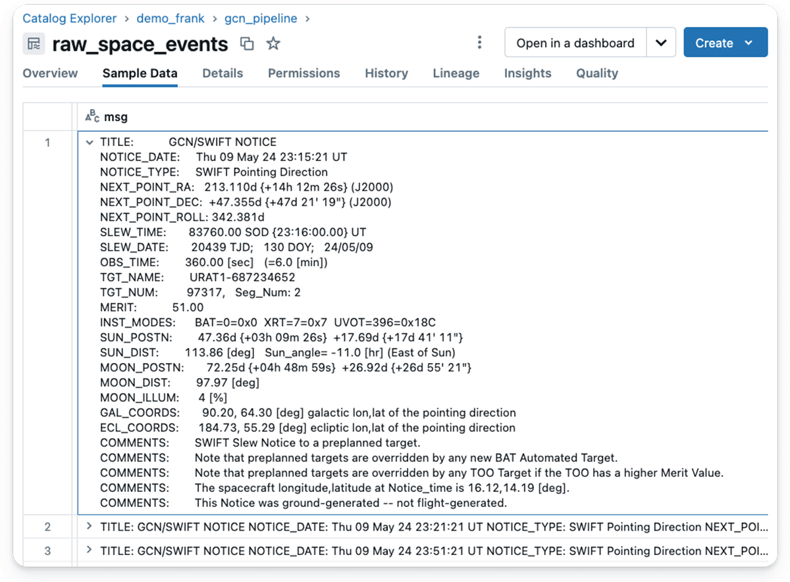
Task: Switch to the Overview tab
Action: 50,74
